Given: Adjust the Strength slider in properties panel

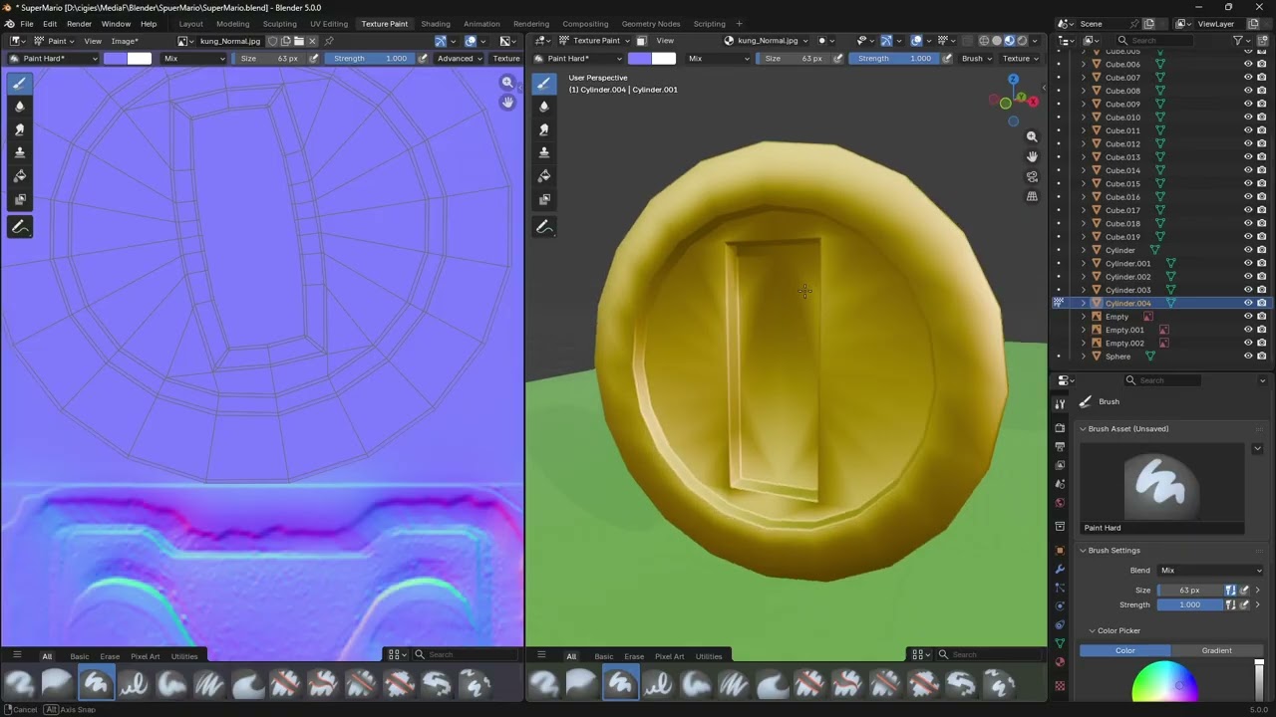Looking at the screenshot, I should [1190, 604].
